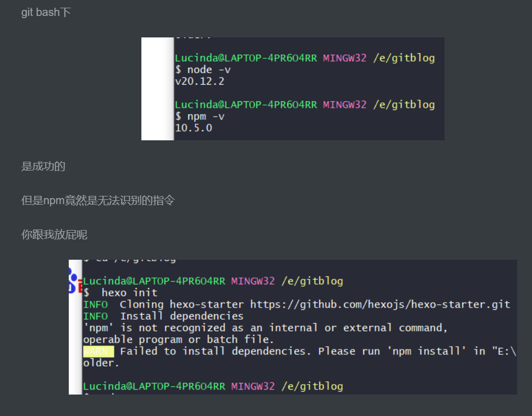Open the node and npm version terminal screenshot
This screenshot has height=416, width=532.
(293, 89)
